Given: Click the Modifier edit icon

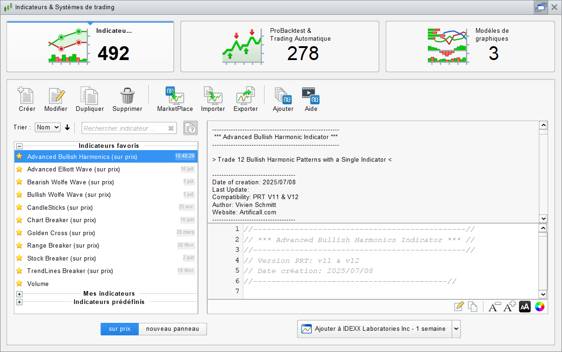Looking at the screenshot, I should pos(56,96).
